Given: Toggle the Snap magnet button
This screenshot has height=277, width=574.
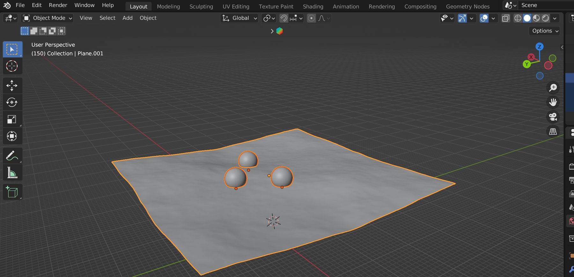Looking at the screenshot, I should pos(284,18).
